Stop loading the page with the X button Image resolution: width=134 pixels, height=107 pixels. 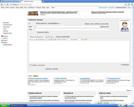point(8,4)
